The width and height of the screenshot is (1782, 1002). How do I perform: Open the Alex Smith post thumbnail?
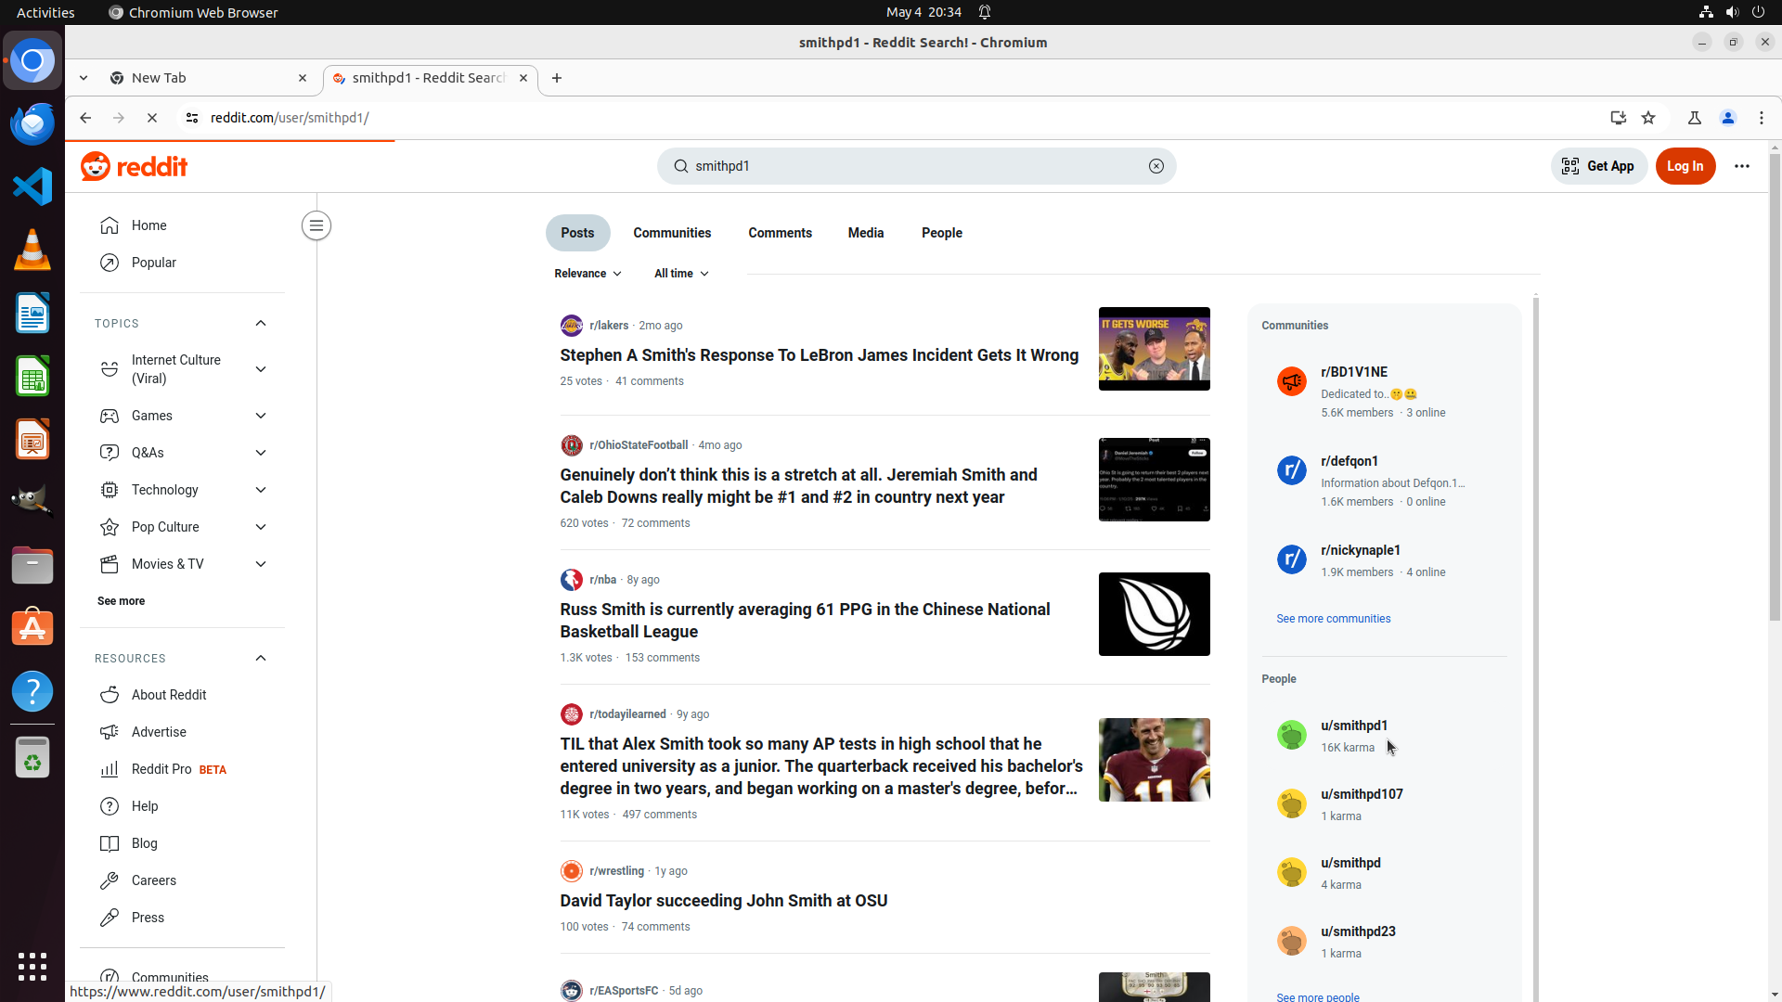(1154, 760)
